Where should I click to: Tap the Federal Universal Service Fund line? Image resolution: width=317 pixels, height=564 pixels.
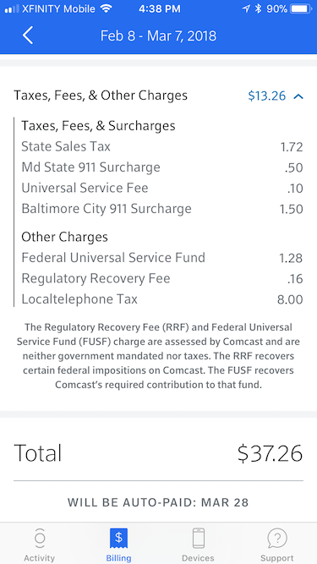(x=162, y=258)
